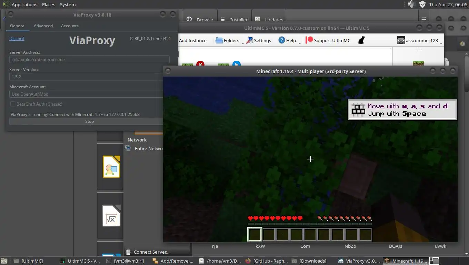Switch to the Advanced tab in ViaProxy

pos(43,26)
